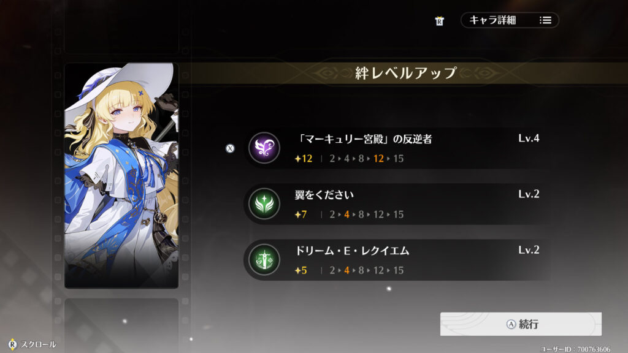Click the A button icon beside 続行
This screenshot has width=628, height=353.
(x=511, y=324)
